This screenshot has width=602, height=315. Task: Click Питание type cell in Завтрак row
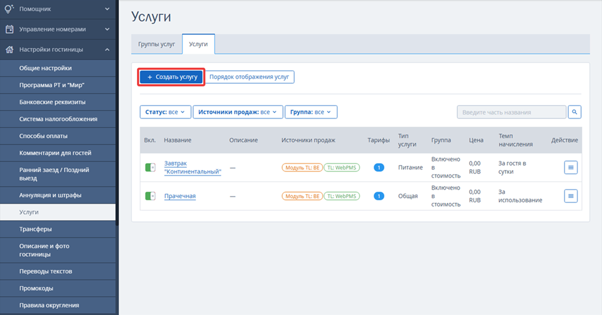point(410,167)
